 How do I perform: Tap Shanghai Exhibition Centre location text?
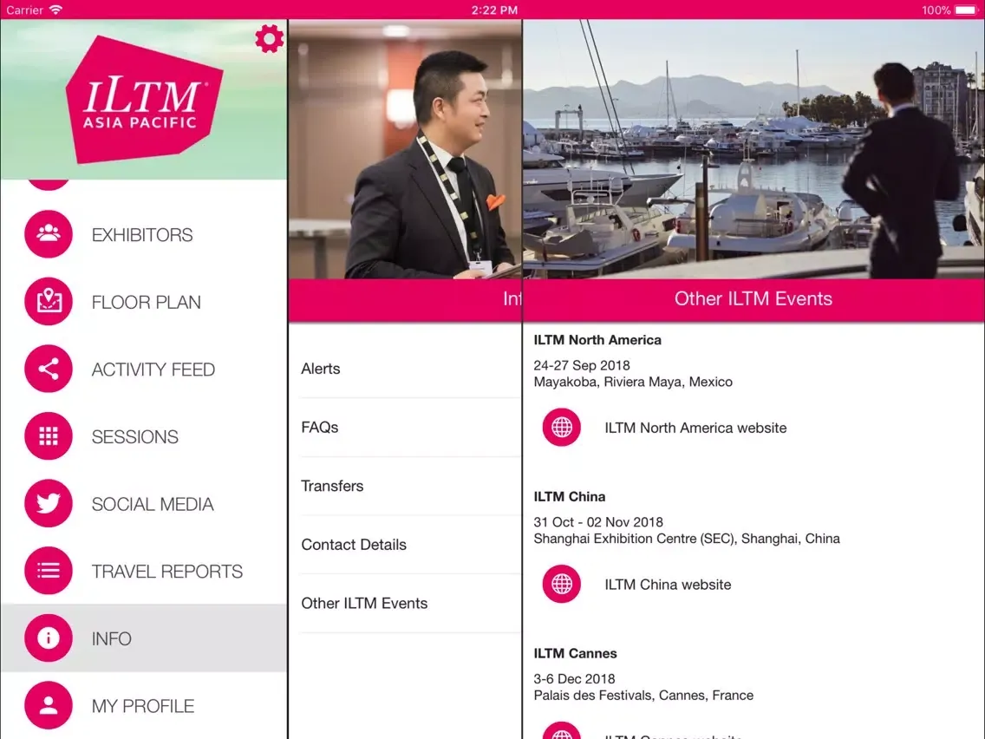pos(687,539)
